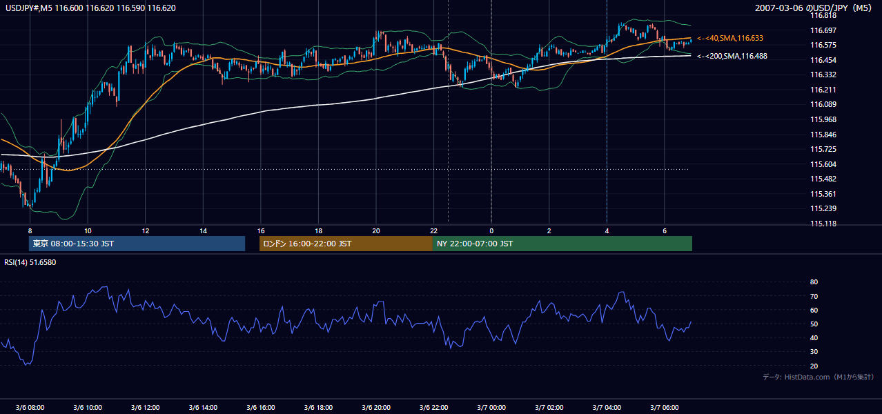
Task: Click the RSI axis level 30
Action: coord(814,352)
